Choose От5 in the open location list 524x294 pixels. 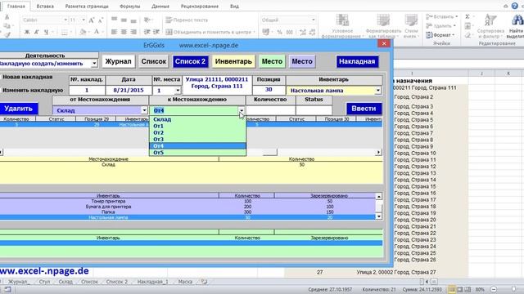[197, 153]
